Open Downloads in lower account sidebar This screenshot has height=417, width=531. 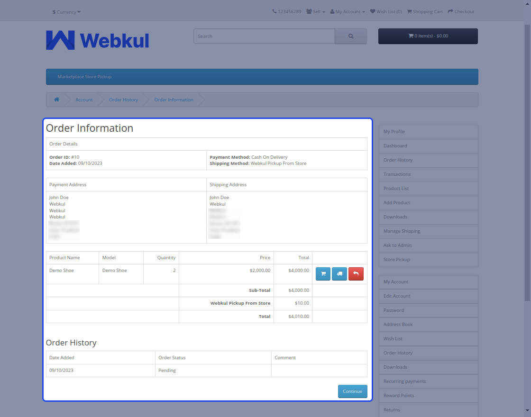[x=429, y=367]
